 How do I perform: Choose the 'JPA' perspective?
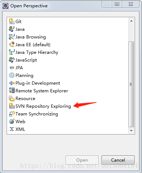point(19,68)
